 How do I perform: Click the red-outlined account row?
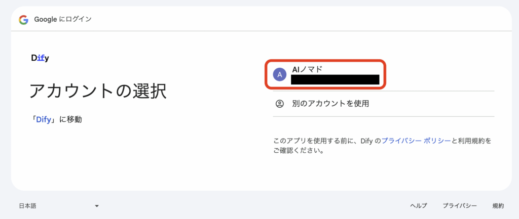pyautogui.click(x=325, y=74)
